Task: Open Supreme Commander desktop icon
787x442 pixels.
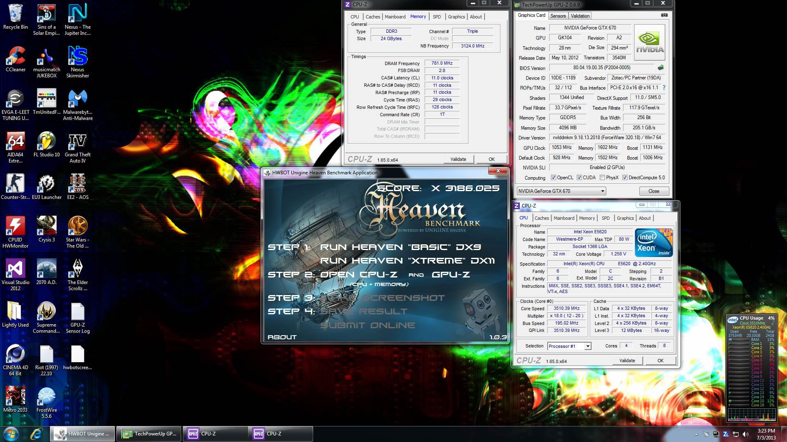Action: [x=46, y=318]
